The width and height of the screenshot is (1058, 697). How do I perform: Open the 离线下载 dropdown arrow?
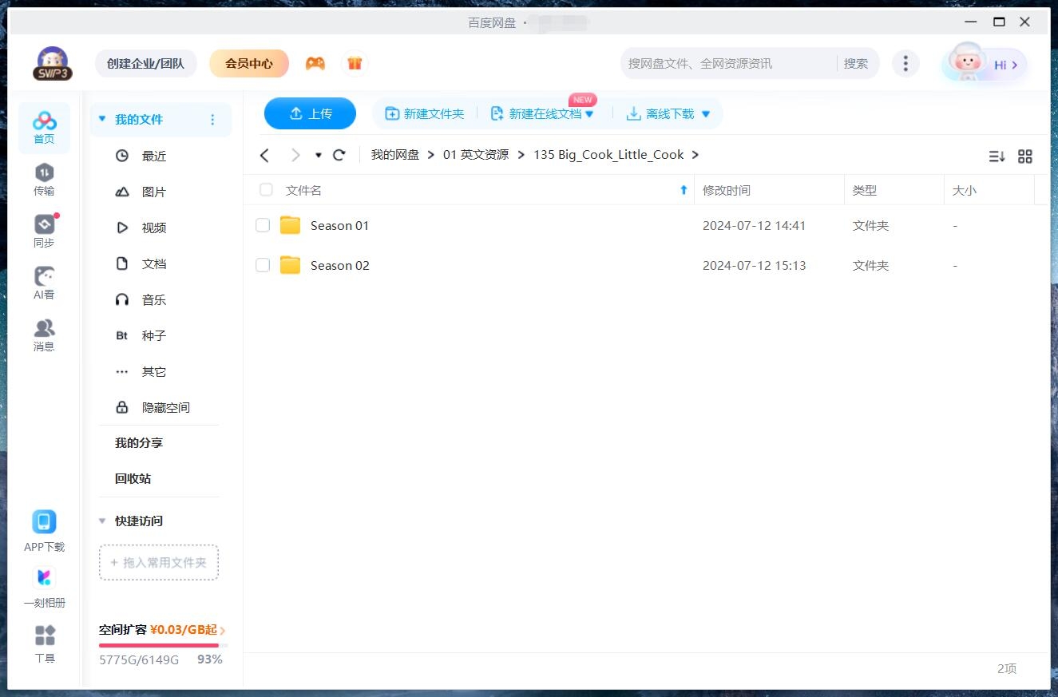(x=705, y=113)
